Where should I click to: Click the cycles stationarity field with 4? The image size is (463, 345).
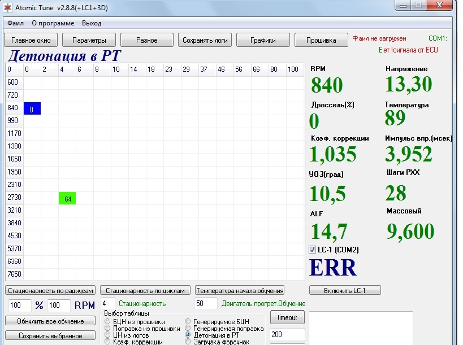(108, 303)
